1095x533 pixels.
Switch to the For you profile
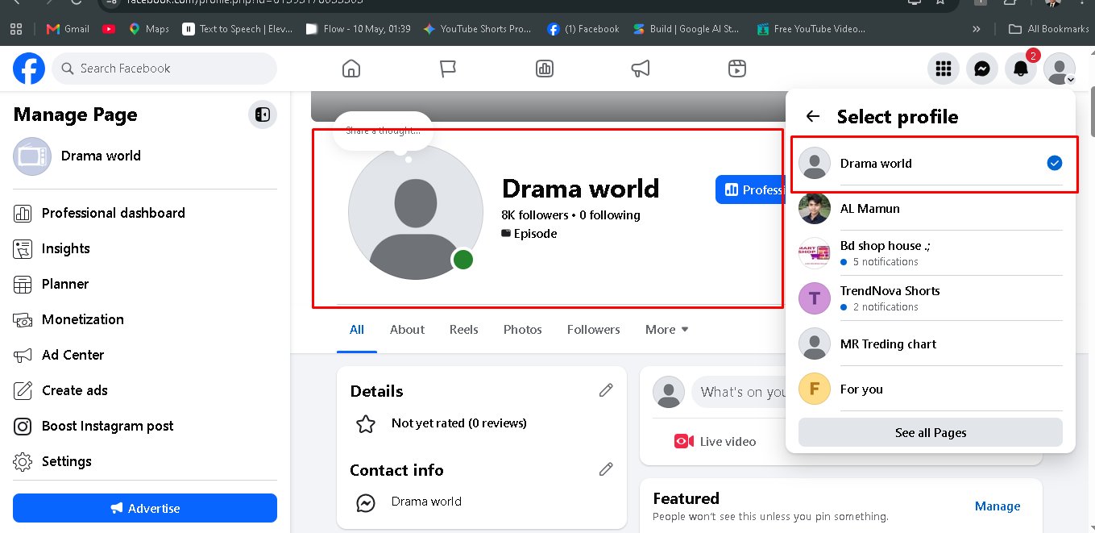coord(931,389)
